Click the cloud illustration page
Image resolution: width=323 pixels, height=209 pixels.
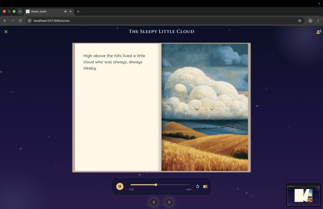pos(205,107)
